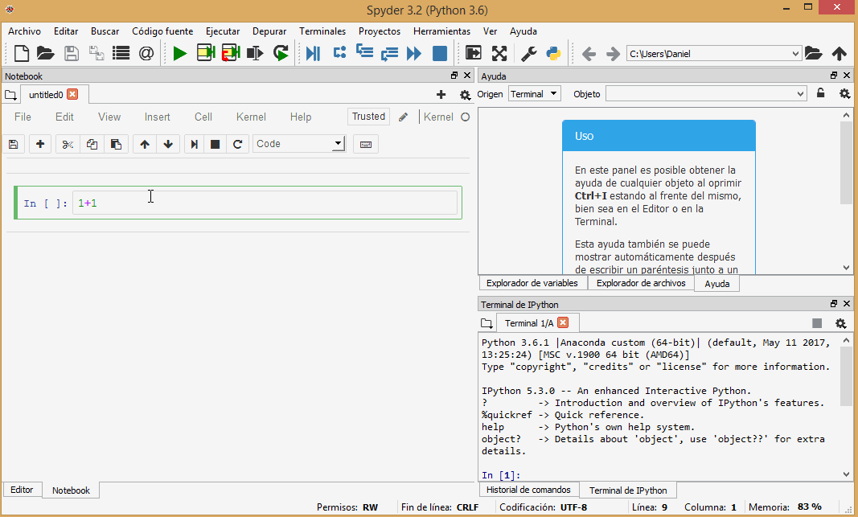Viewport: 858px width, 517px height.
Task: Click into the notebook cell containing 1+1
Action: point(265,203)
